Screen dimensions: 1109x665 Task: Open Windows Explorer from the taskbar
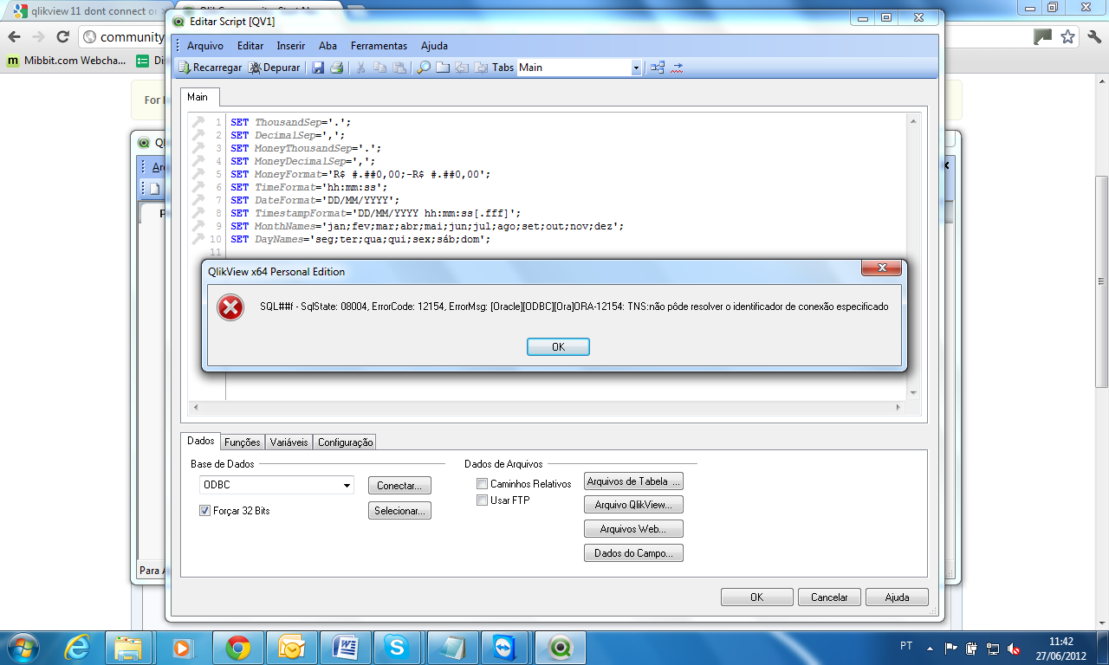point(128,648)
